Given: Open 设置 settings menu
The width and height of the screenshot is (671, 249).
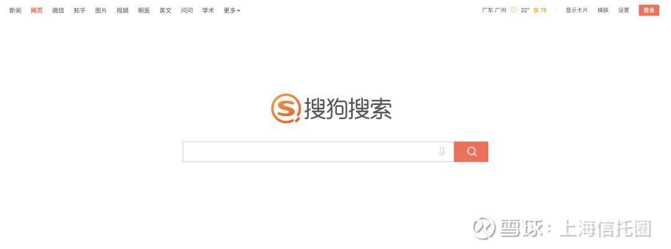Looking at the screenshot, I should [624, 11].
